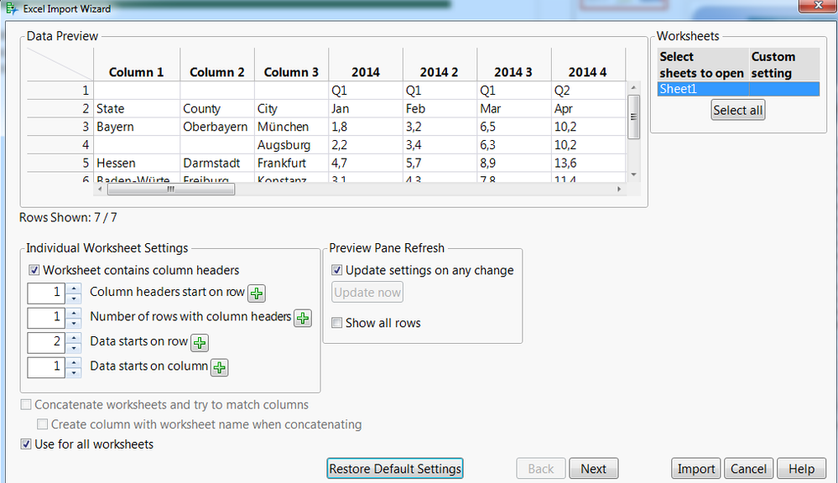Cancel the import wizard

(x=749, y=469)
